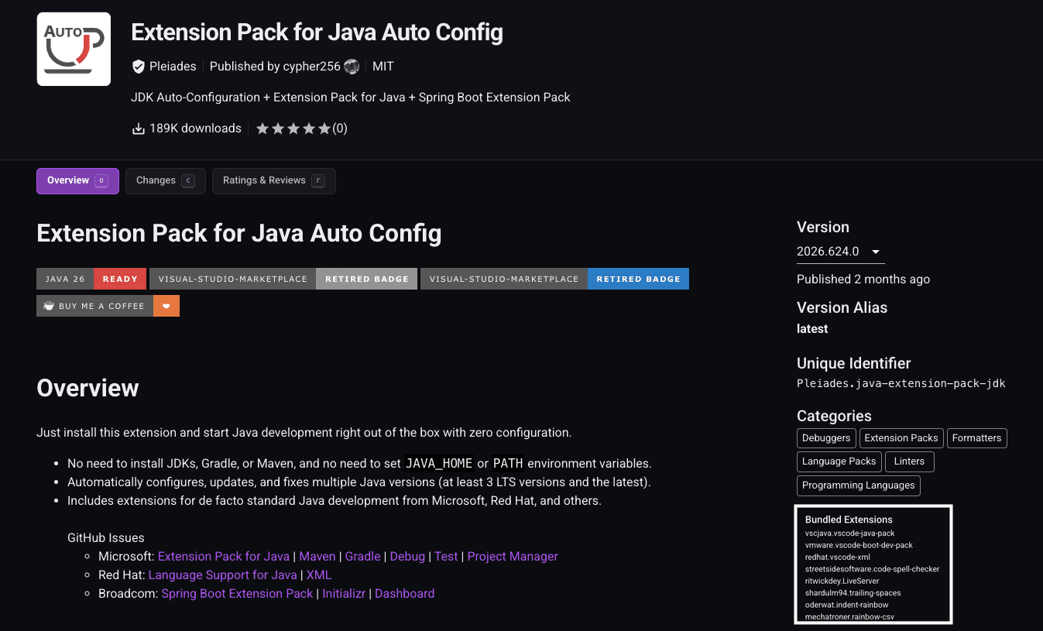Open the Ratings & Reviews tab
This screenshot has width=1043, height=631.
(x=274, y=180)
